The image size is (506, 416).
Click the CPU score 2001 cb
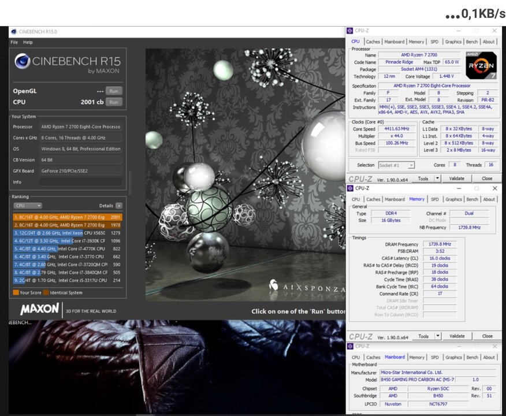click(92, 102)
